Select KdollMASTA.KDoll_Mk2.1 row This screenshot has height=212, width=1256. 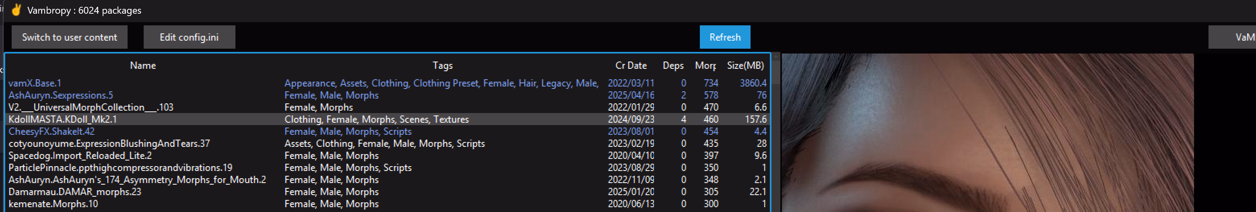(x=388, y=119)
